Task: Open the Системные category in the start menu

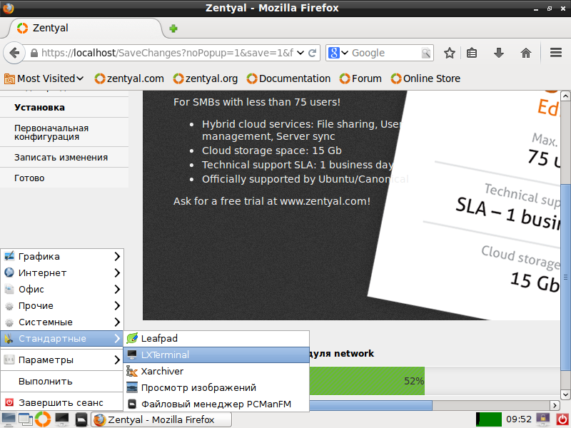Action: [x=62, y=322]
